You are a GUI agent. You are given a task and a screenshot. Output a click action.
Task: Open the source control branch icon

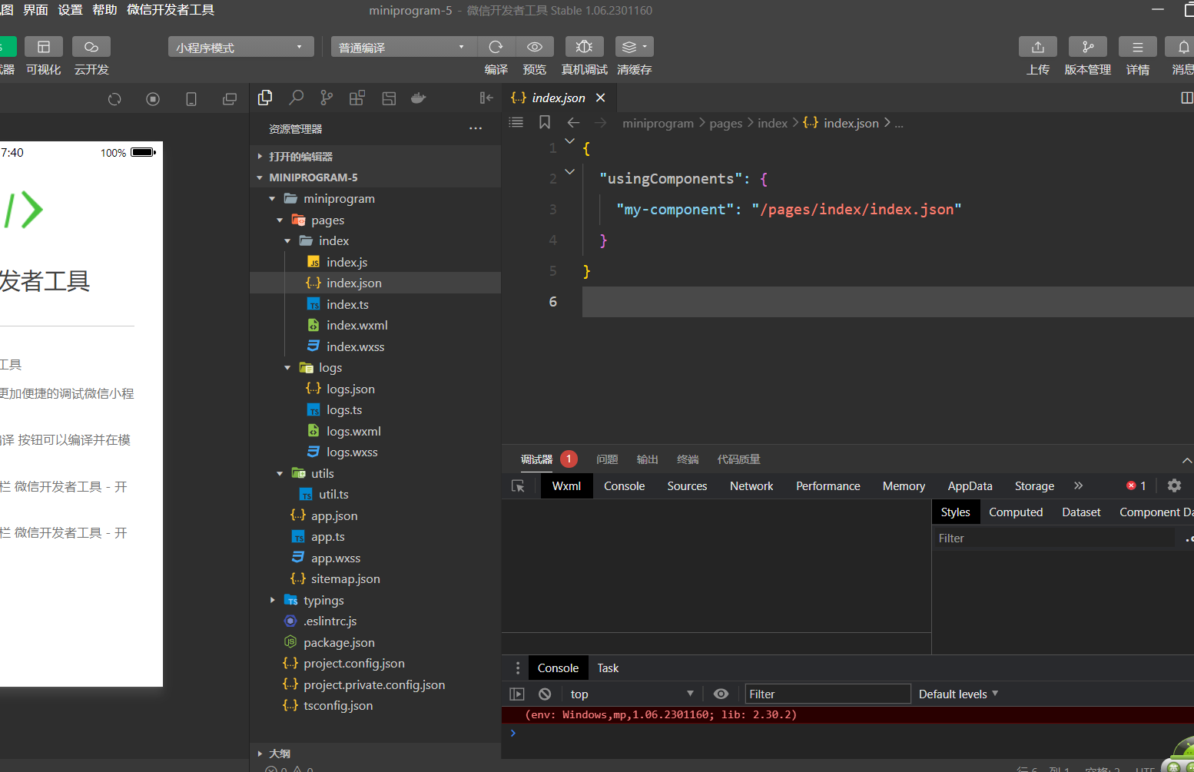(327, 98)
